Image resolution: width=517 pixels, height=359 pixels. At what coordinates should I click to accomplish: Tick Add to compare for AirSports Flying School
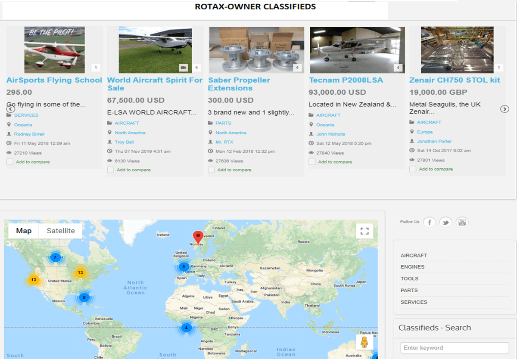pyautogui.click(x=10, y=162)
